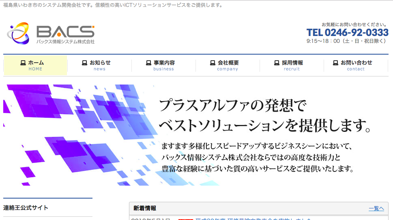Click the プラスアルファの発想で hero banner image

[x=195, y=135]
